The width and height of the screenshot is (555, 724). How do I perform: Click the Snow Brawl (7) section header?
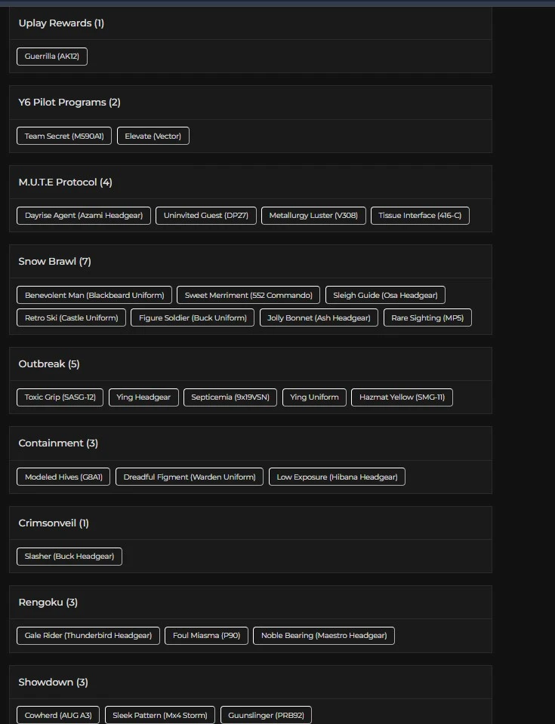point(54,262)
